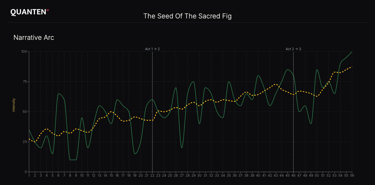Screen dimensions: 375x185
Task: Click the Narrative Arc heading
Action: (x=34, y=38)
